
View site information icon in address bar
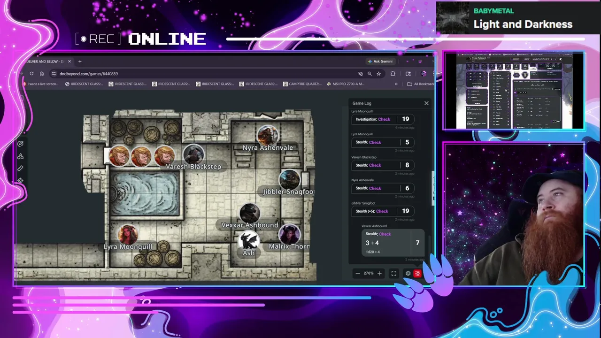54,74
